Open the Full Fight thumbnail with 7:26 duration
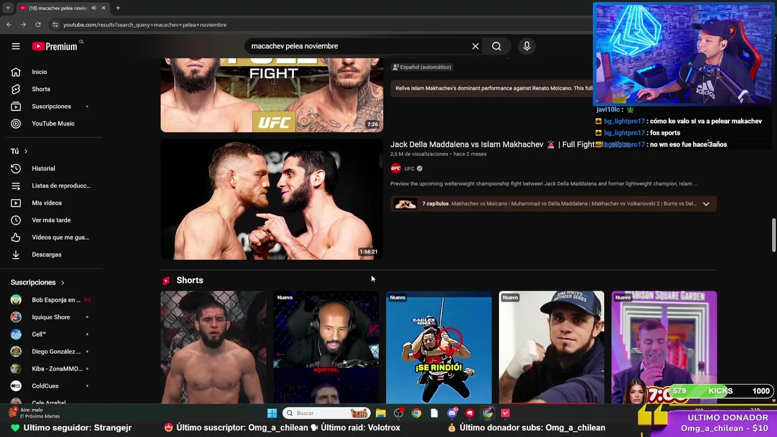The image size is (777, 437). coord(272,95)
